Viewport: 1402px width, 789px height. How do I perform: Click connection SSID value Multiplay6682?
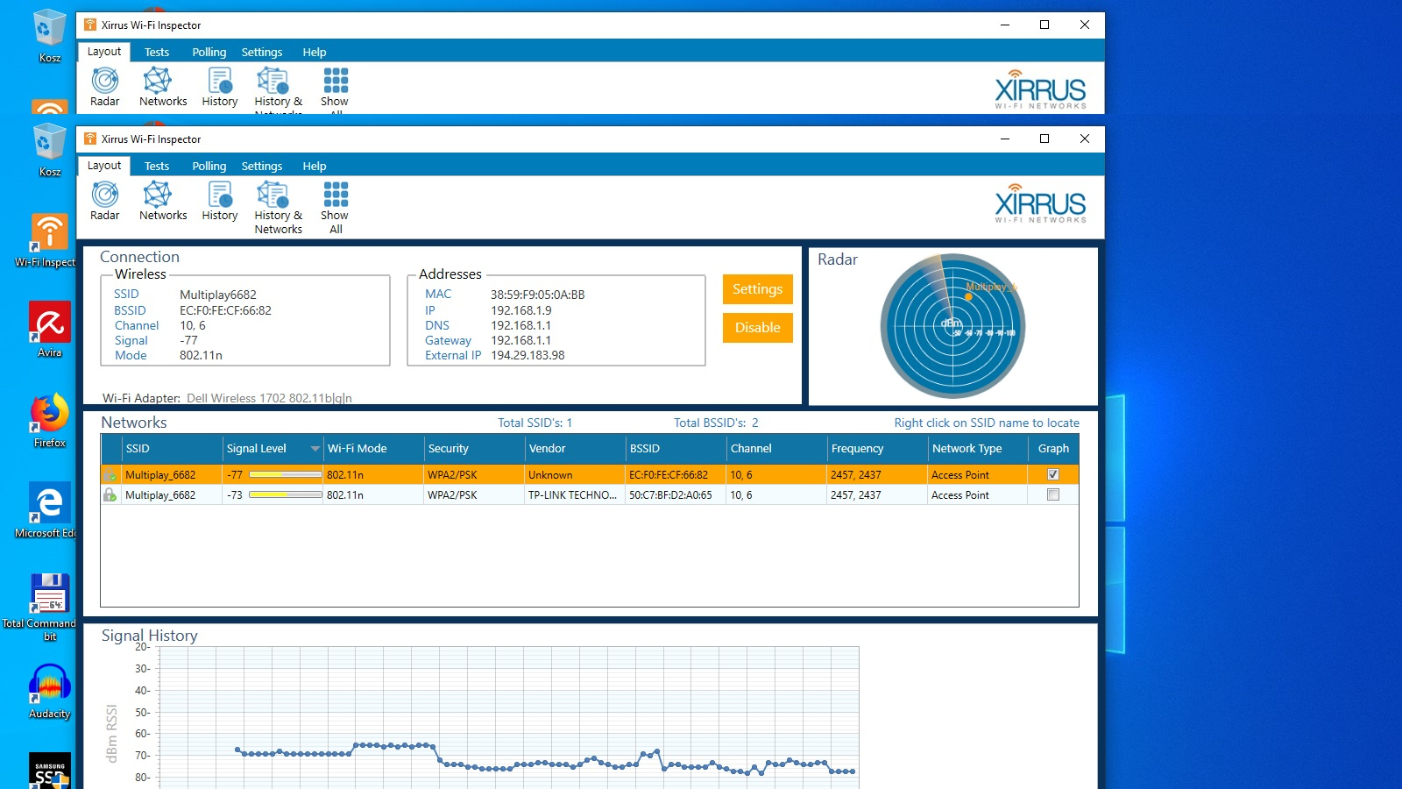(218, 295)
